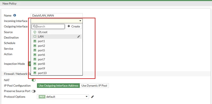Edit Protocol Options with the pencil icon

(92, 97)
